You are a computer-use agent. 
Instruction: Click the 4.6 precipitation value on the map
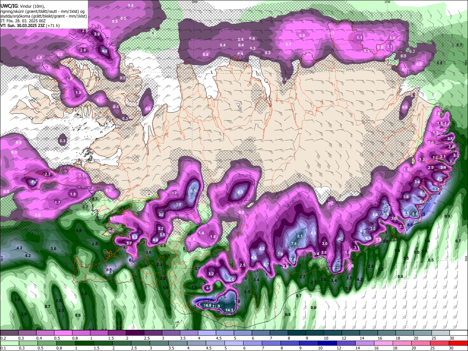[x=254, y=257]
